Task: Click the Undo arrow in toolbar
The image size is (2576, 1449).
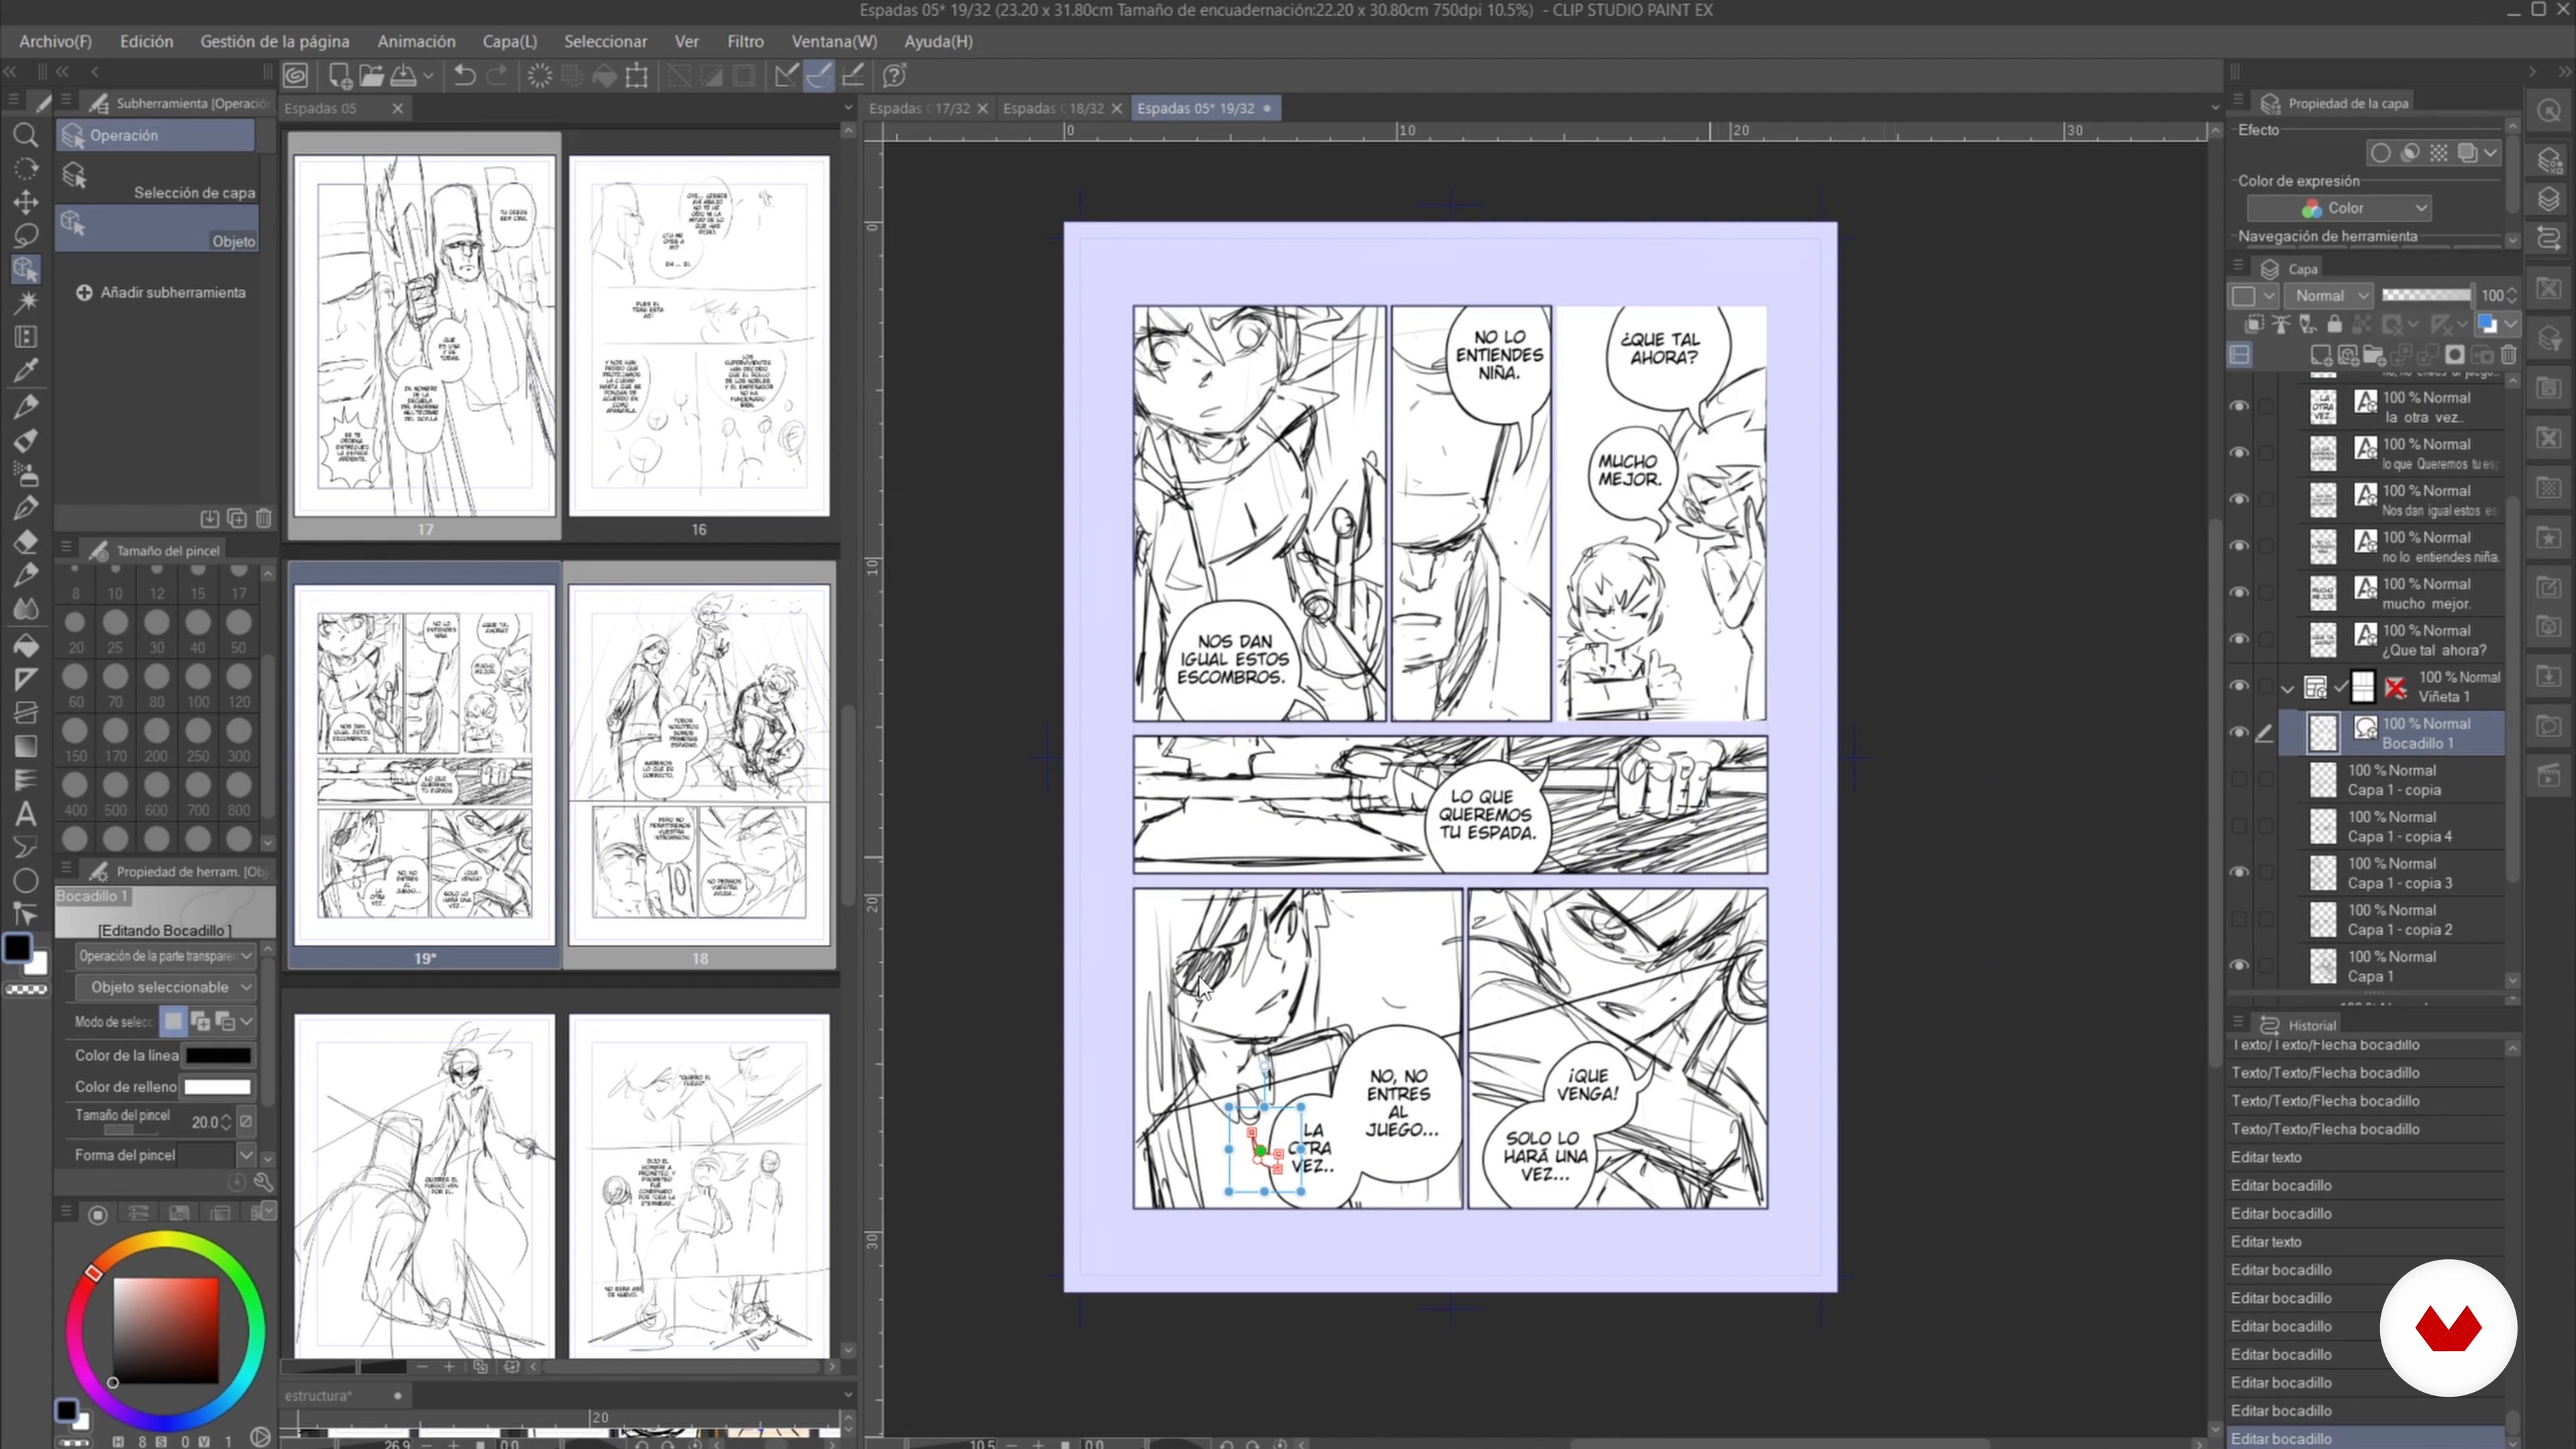Action: click(x=464, y=75)
